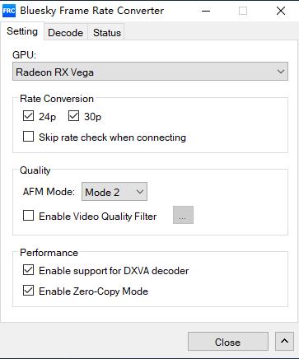
Task: Open the GPU dropdown showing Radeon RX Vega
Action: [x=150, y=72]
